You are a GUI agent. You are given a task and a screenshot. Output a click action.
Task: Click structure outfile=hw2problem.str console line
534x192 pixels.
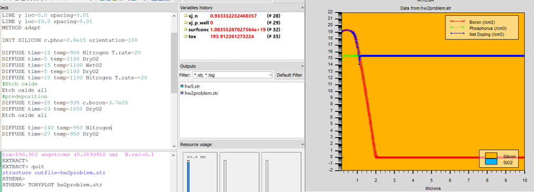click(54, 172)
